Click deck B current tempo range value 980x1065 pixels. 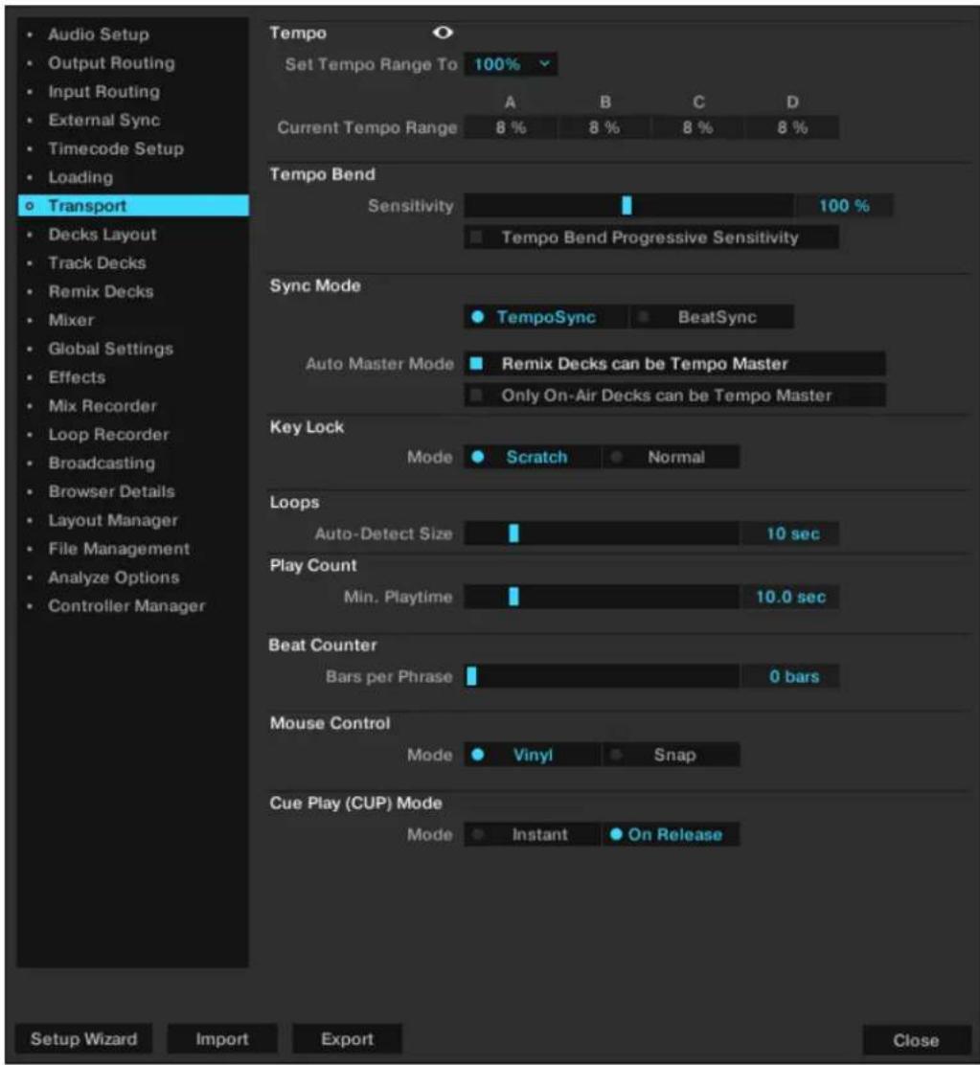(x=604, y=127)
